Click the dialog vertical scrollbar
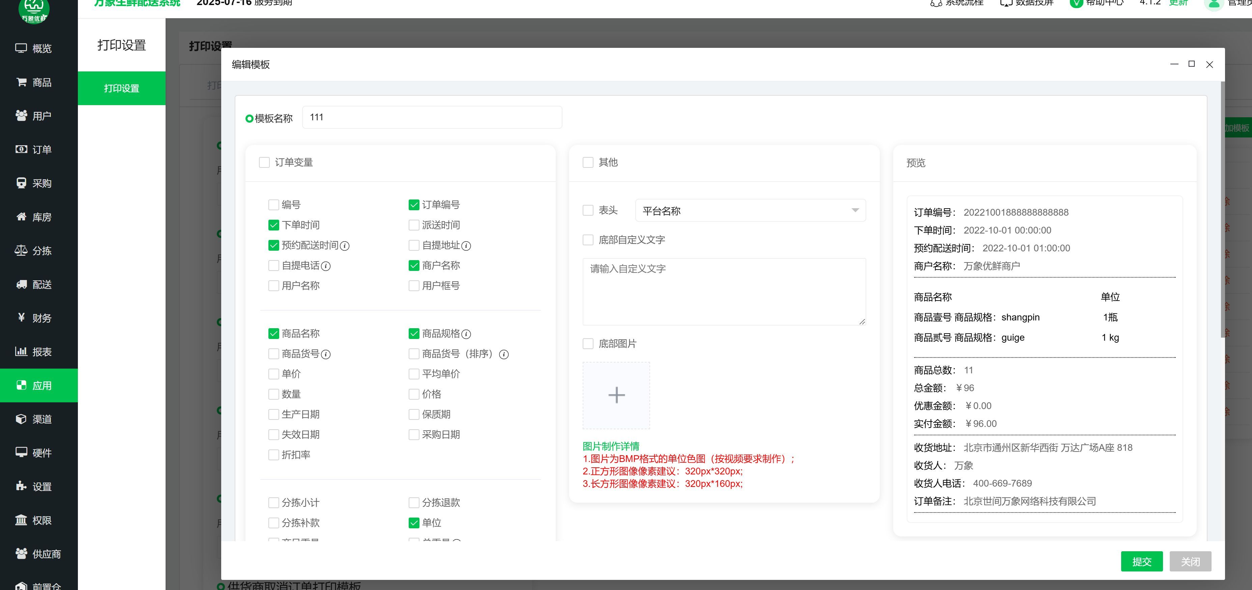This screenshot has height=590, width=1252. (x=1222, y=209)
